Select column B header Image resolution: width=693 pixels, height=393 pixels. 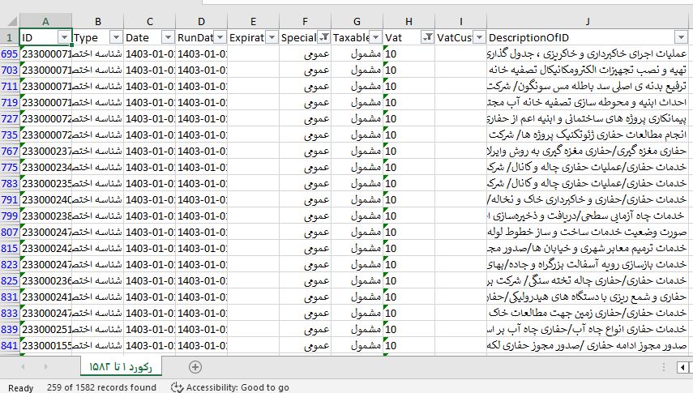[98, 21]
